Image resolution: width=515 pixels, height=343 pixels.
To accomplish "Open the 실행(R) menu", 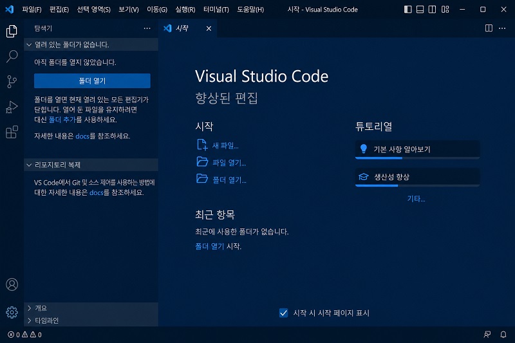I will tap(185, 10).
